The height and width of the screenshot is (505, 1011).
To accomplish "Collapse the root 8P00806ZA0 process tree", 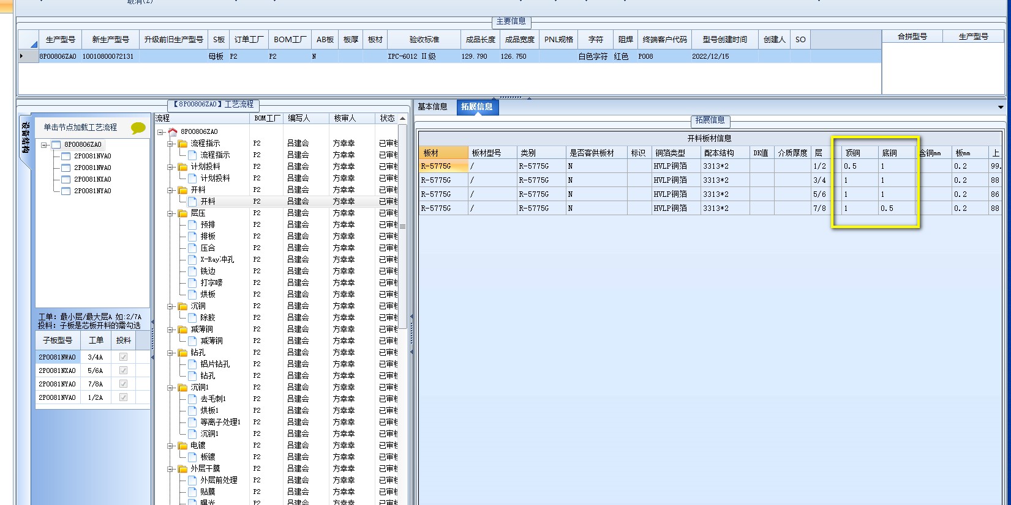I will pos(160,131).
